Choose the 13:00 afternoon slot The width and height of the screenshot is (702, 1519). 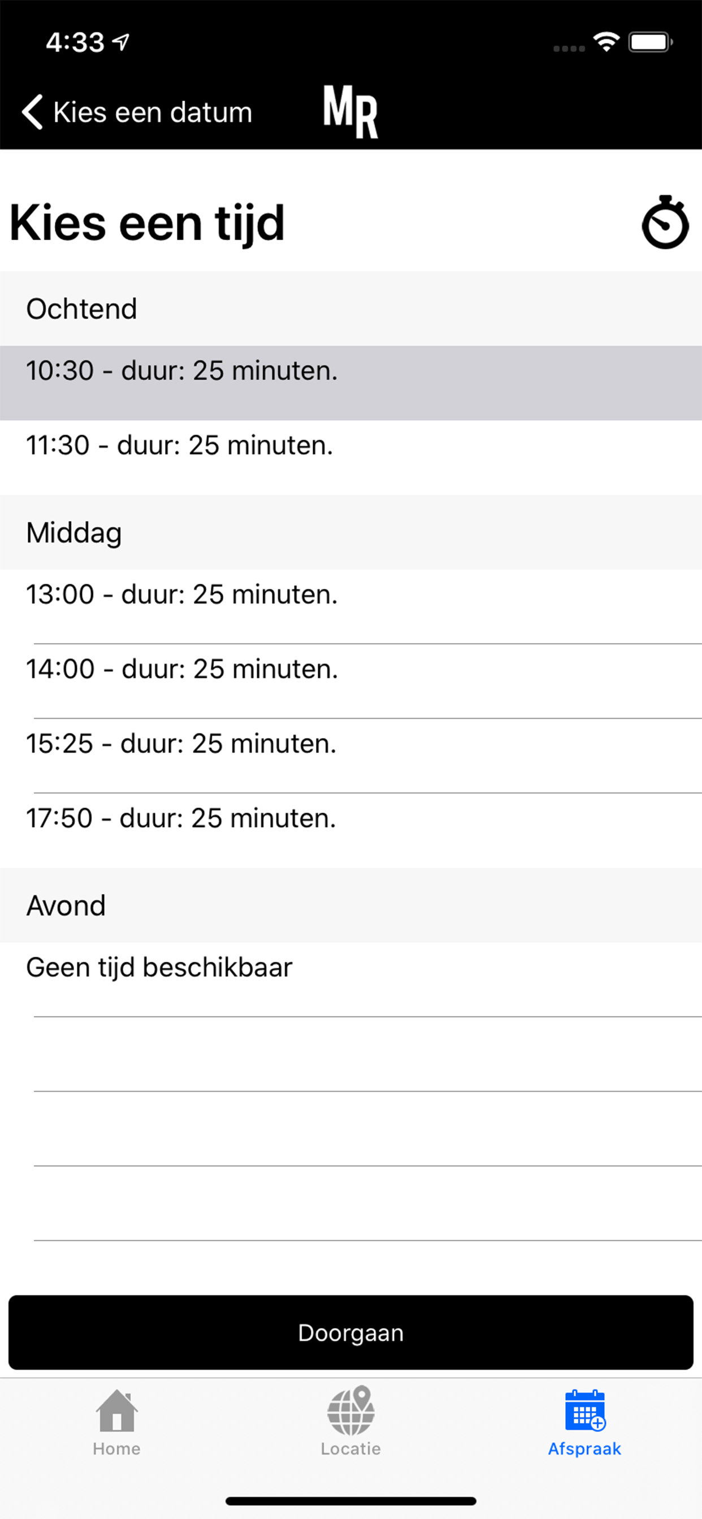click(x=351, y=607)
